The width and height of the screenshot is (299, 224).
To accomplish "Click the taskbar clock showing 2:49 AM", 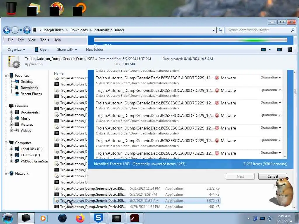I will click(x=284, y=218).
